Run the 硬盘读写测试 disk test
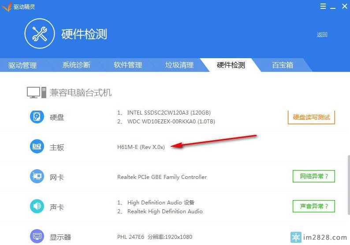Screen dimensions: 350x245 point(311,117)
